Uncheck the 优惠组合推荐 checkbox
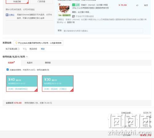This screenshot has width=154, height=138. (7, 69)
